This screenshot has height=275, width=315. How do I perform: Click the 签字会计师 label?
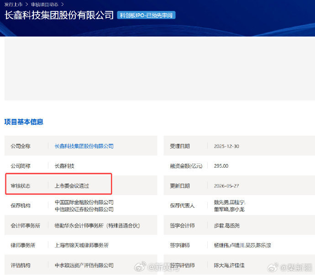tap(182, 226)
